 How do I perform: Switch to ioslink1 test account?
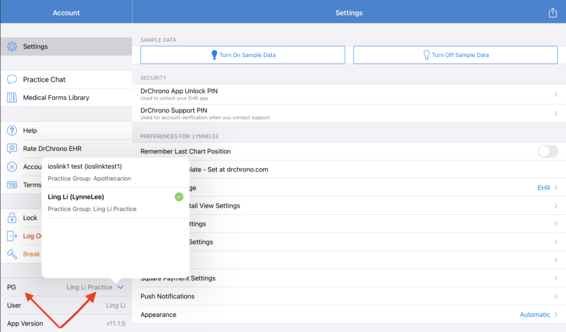(115, 173)
